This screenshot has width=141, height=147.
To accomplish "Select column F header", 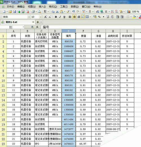I will (x=83, y=31).
